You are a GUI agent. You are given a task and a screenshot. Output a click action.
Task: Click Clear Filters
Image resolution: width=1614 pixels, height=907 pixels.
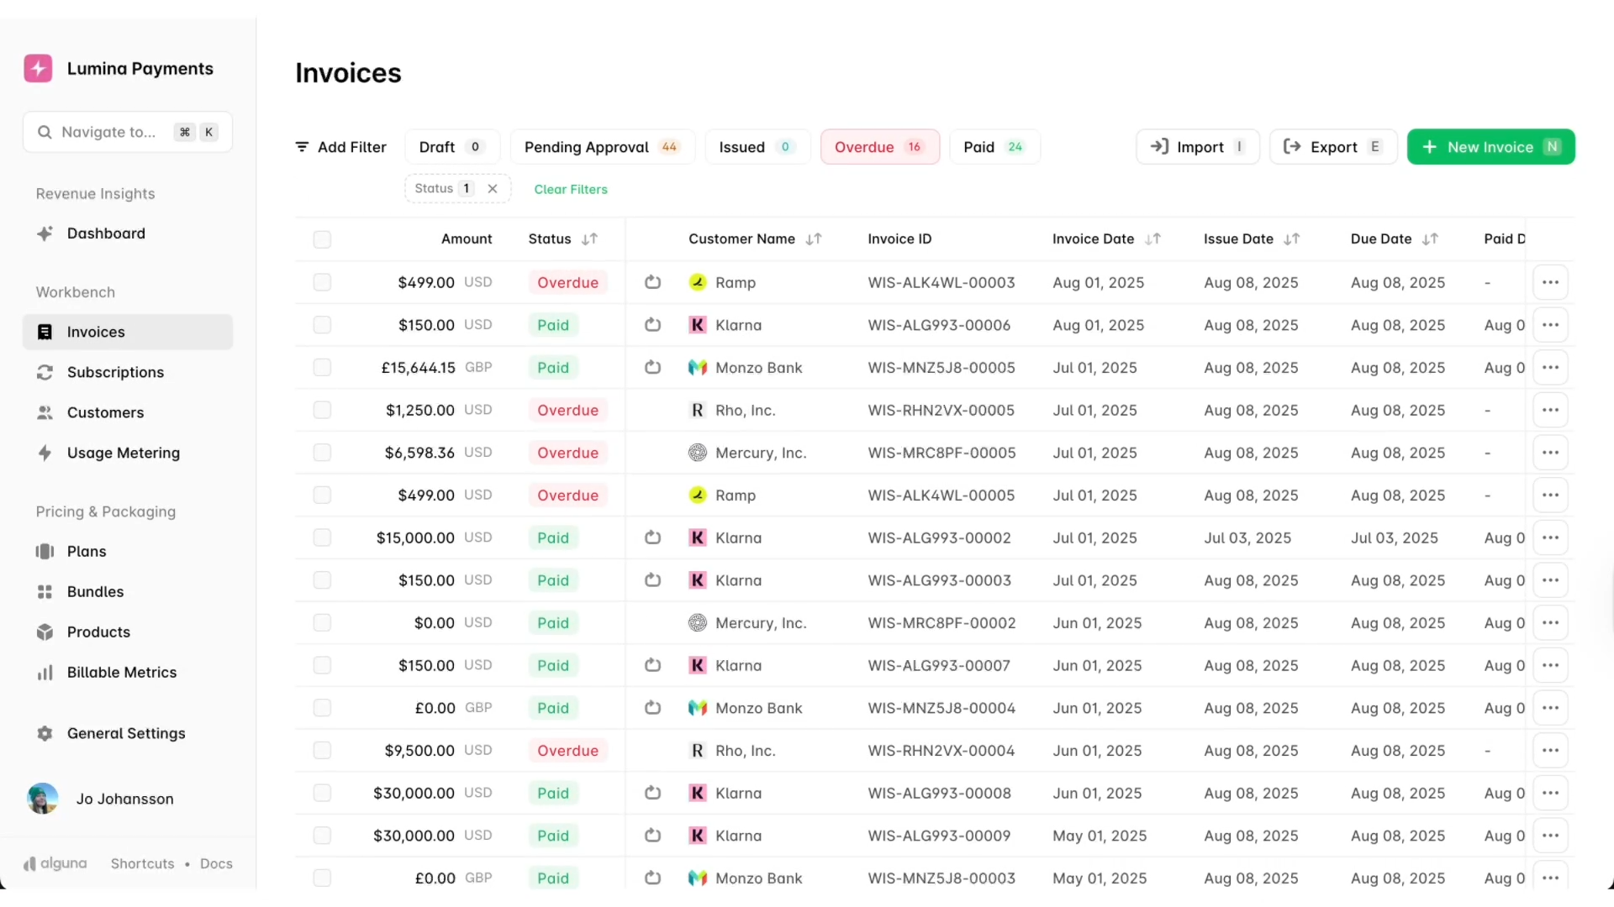pyautogui.click(x=571, y=189)
